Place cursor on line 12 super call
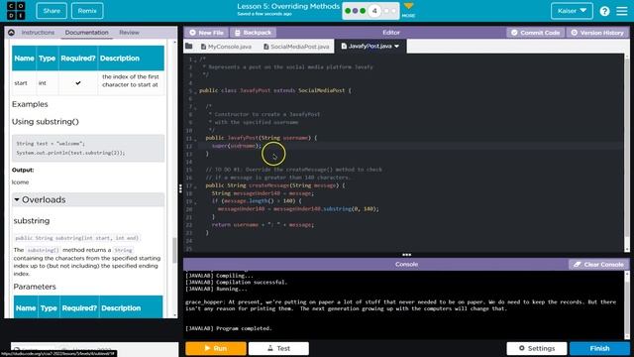This screenshot has width=634, height=357. [x=237, y=146]
